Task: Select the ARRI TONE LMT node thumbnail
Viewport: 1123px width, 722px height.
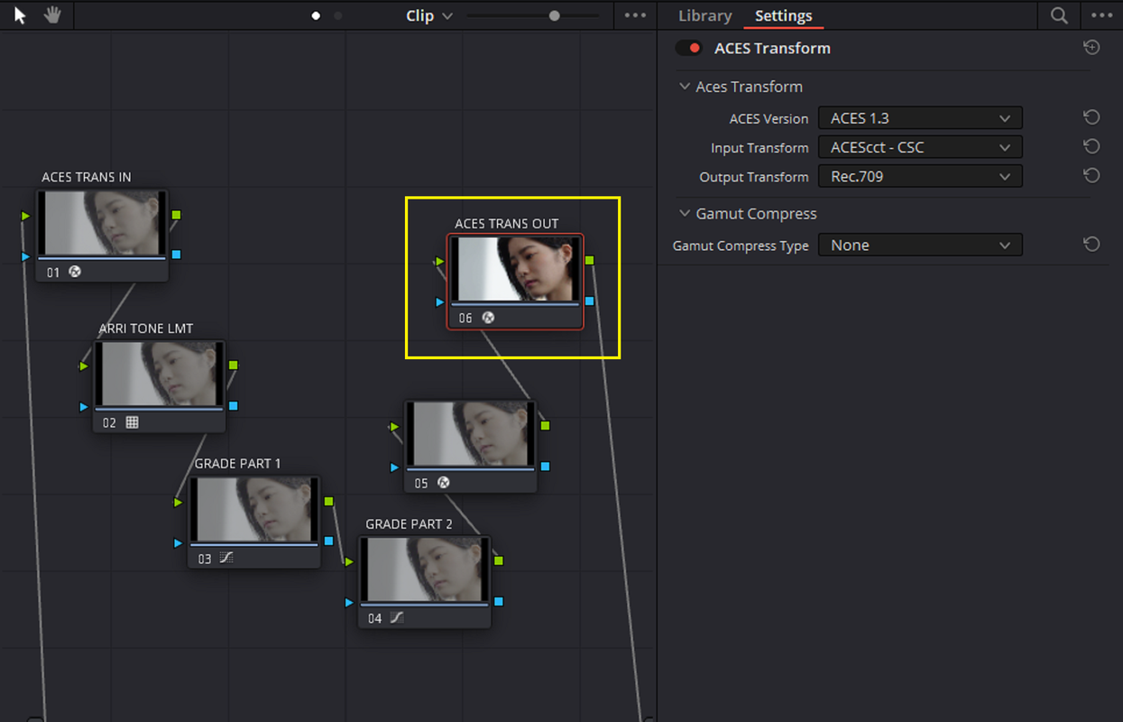Action: pos(159,374)
